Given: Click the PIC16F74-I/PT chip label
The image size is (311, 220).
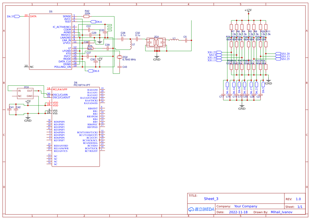Looking at the screenshot, I should pos(83,85).
